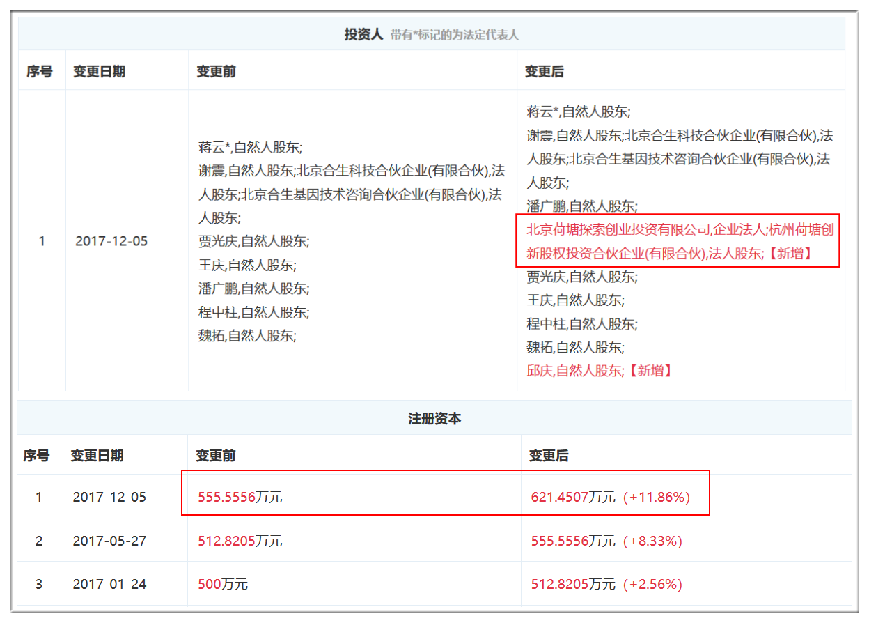Click 潘广鹏,自然人股东 in the 变更前 column
The height and width of the screenshot is (623, 869).
click(253, 289)
